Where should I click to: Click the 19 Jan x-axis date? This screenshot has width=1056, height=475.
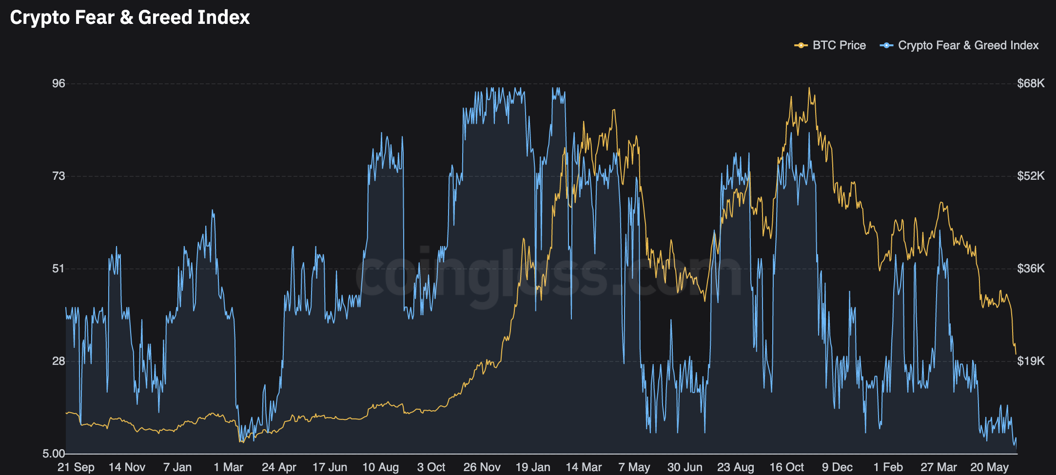pyautogui.click(x=533, y=467)
